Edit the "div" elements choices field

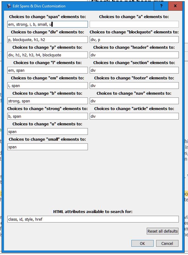click(x=47, y=40)
